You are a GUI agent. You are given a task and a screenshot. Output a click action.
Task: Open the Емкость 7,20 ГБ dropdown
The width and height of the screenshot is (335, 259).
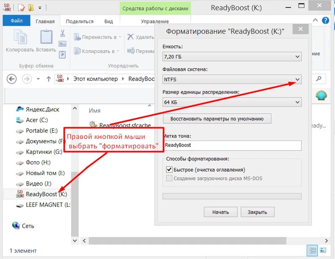pos(232,57)
